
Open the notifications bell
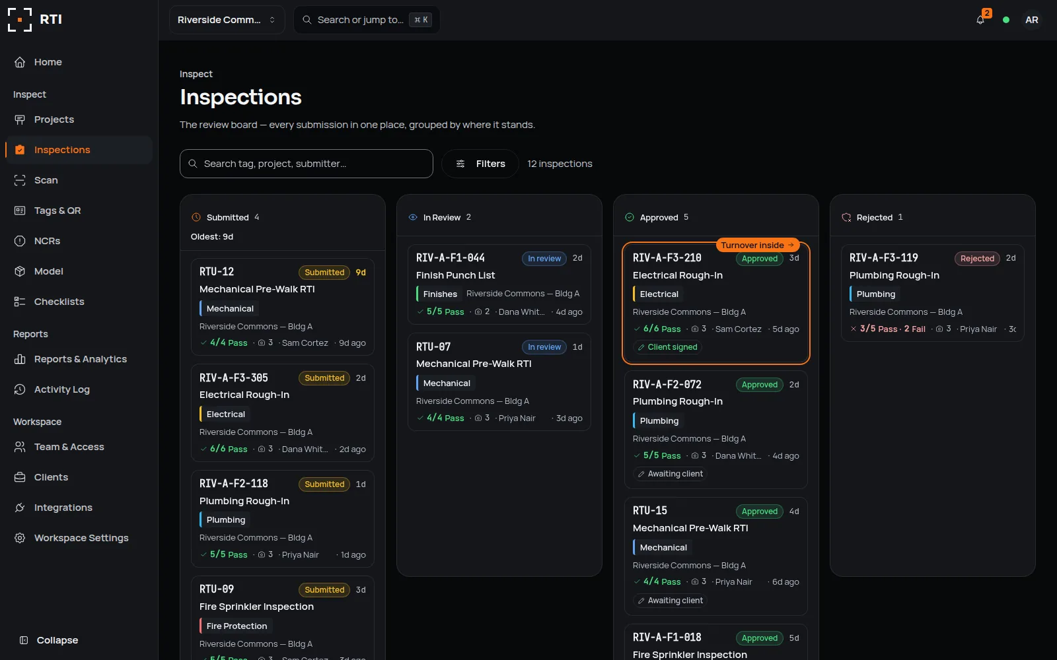[x=980, y=20]
